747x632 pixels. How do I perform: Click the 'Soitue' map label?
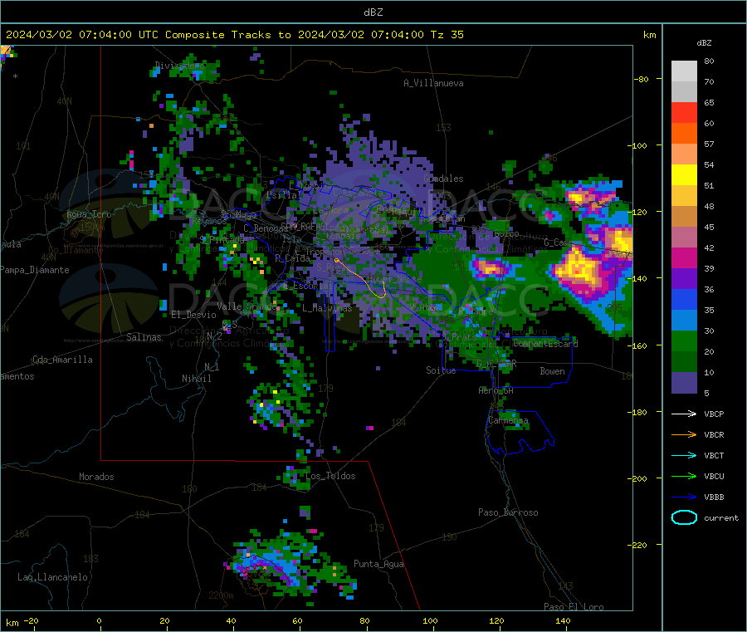441,370
